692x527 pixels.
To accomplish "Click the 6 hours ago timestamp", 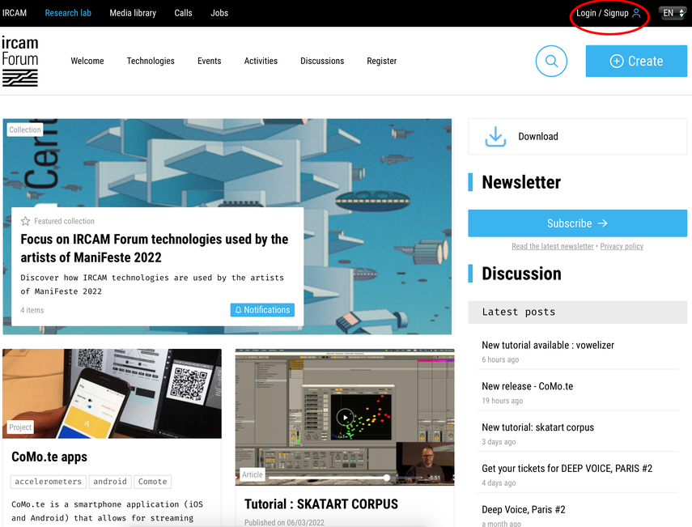I will coord(500,359).
